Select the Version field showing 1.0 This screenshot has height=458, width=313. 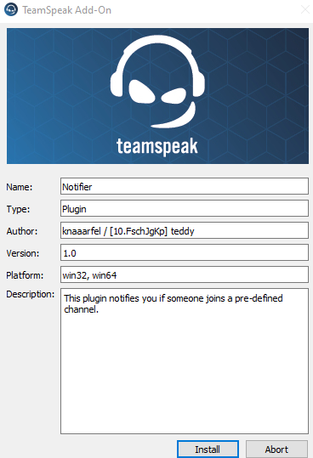(x=185, y=252)
